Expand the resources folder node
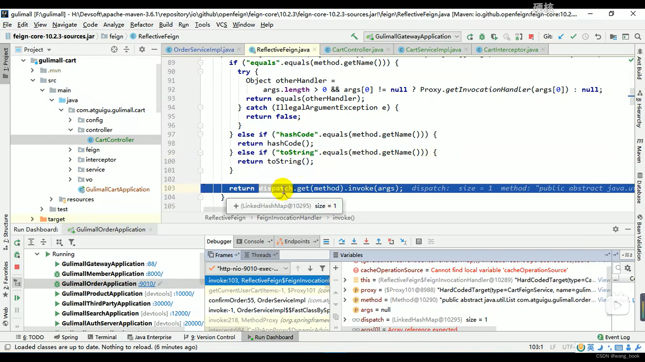This screenshot has height=362, width=645. click(x=51, y=199)
